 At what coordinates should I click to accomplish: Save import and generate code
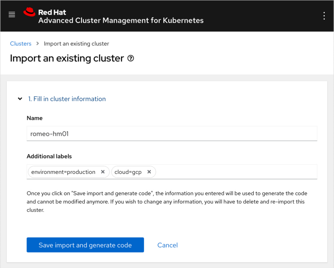coord(85,245)
